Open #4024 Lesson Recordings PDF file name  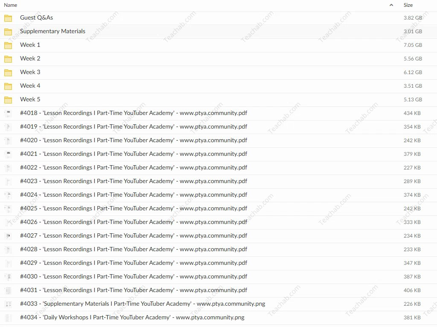click(134, 195)
